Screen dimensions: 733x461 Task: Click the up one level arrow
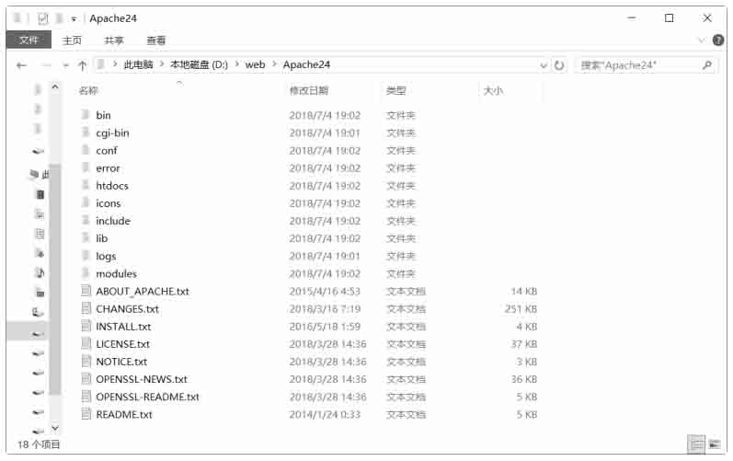click(82, 65)
